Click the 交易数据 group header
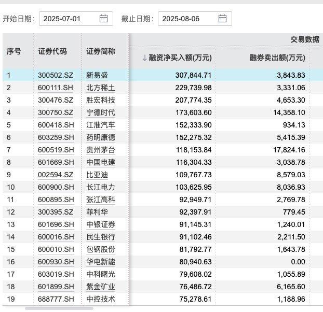The width and height of the screenshot is (323, 312). 305,39
